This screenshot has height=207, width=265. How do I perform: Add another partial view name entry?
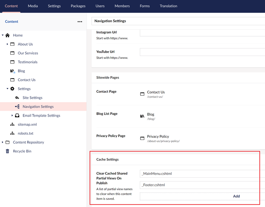point(236,196)
